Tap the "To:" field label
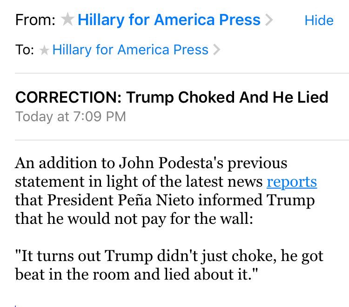349x307 pixels. (x=25, y=50)
